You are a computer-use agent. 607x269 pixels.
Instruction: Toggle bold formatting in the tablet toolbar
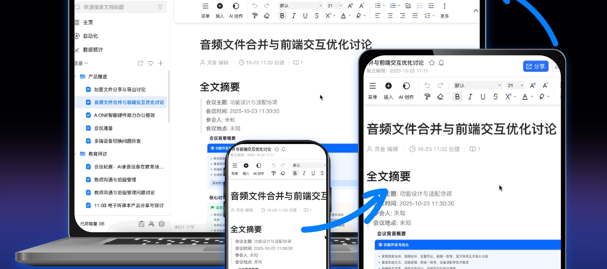(x=457, y=97)
